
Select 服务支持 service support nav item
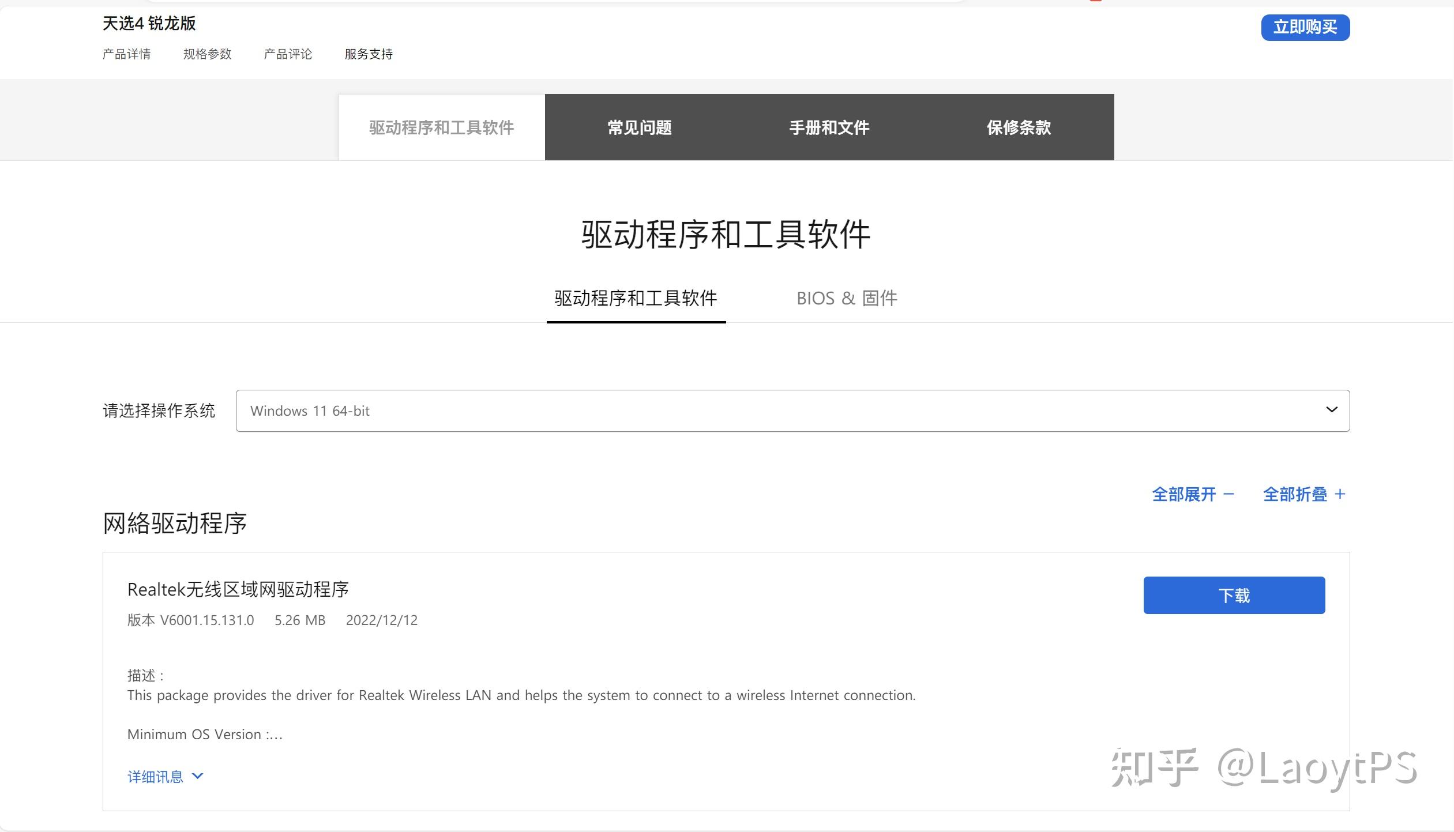pos(369,54)
